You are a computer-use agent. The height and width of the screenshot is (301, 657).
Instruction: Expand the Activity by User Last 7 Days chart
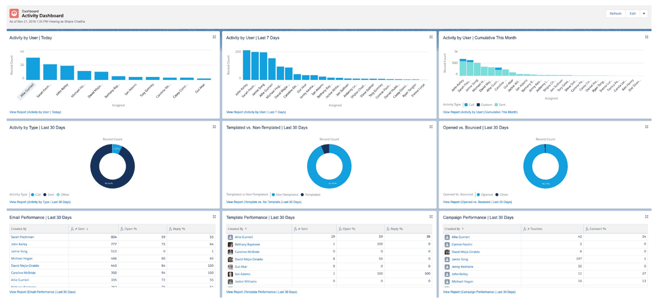tap(431, 37)
